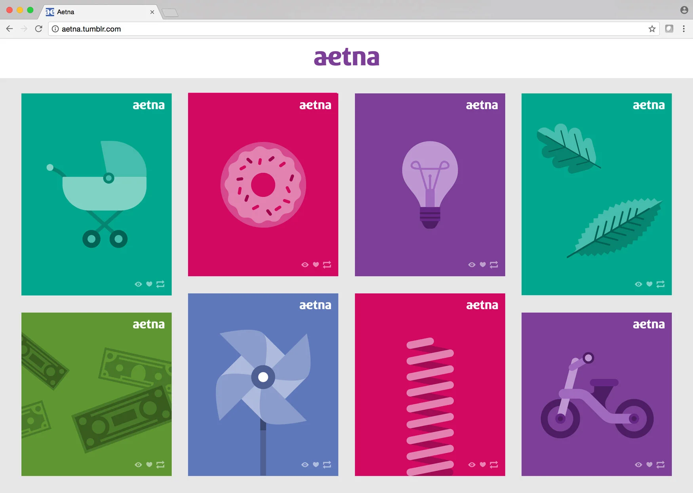Like the light bulb post
This screenshot has width=693, height=493.
point(483,265)
